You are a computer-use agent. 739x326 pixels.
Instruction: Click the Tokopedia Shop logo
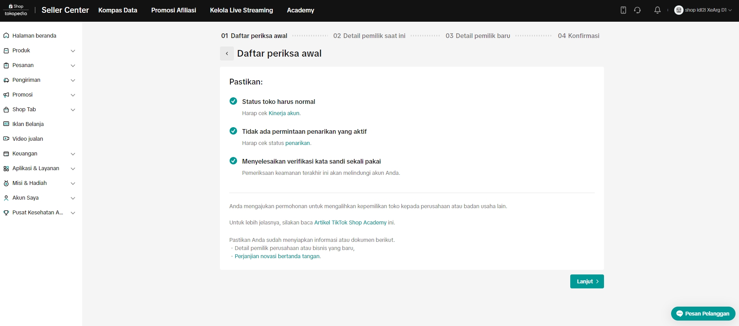pyautogui.click(x=16, y=10)
